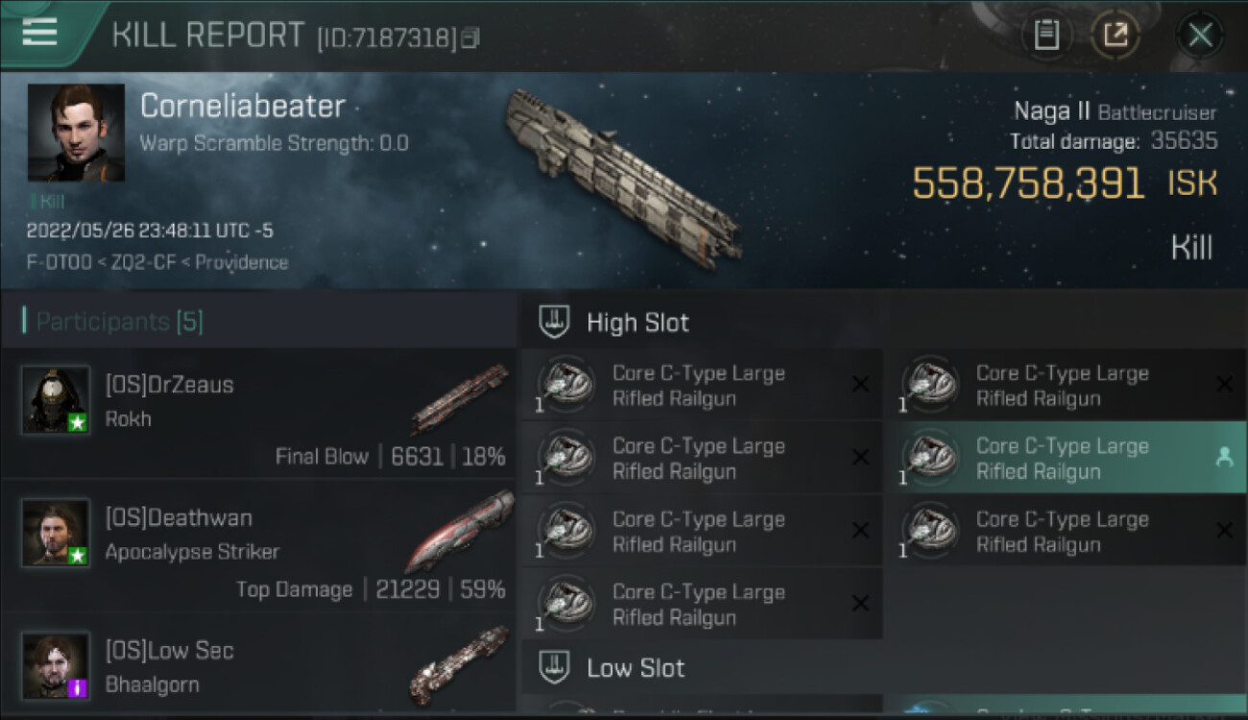This screenshot has width=1248, height=720.
Task: Close the kill report window
Action: (1200, 36)
